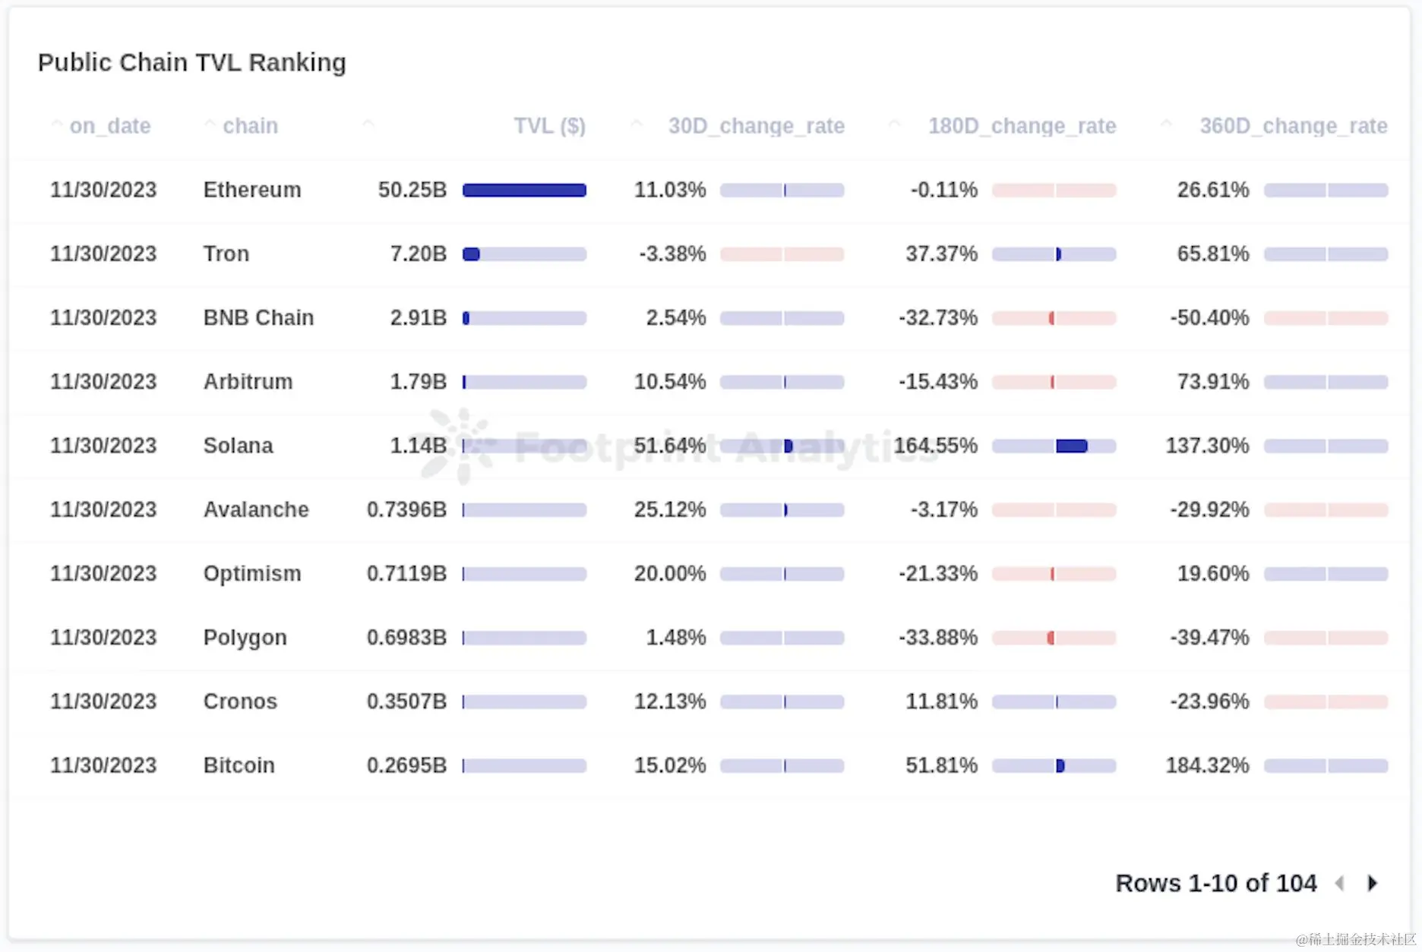The image size is (1422, 952).
Task: Select the Ethereum chain cell
Action: (x=252, y=190)
